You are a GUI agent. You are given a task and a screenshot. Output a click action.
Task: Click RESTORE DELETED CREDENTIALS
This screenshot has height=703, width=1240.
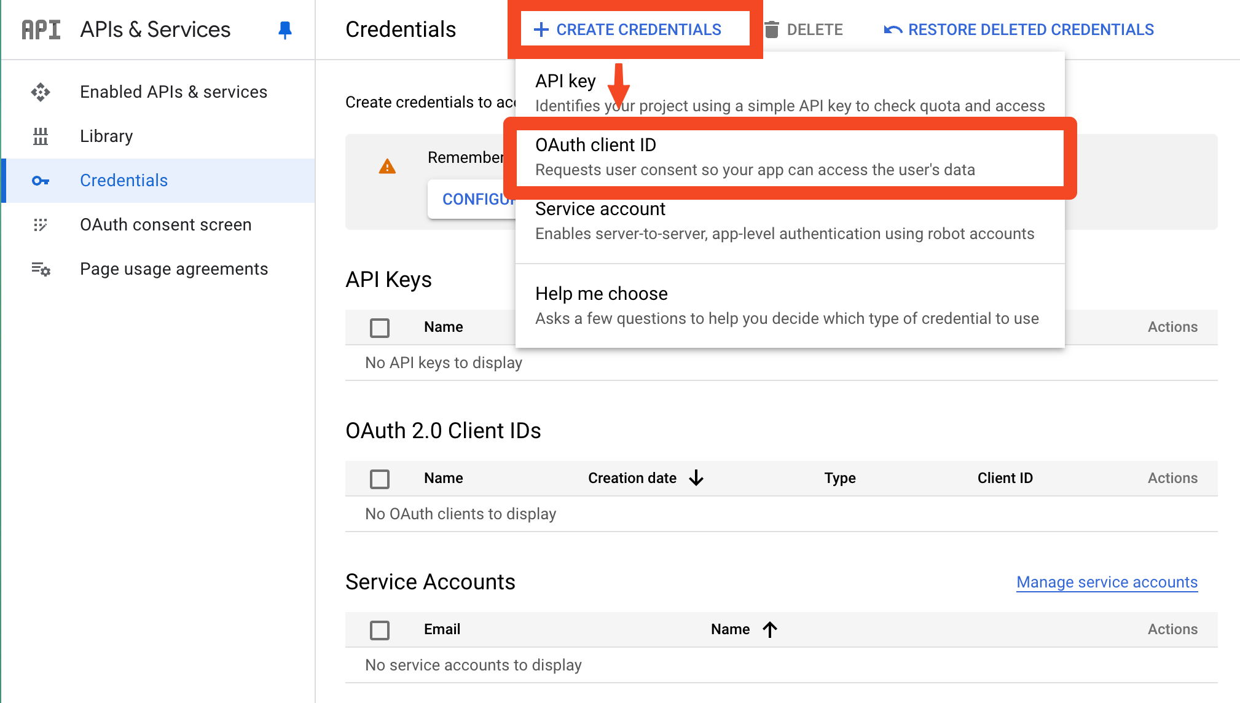click(x=1030, y=29)
